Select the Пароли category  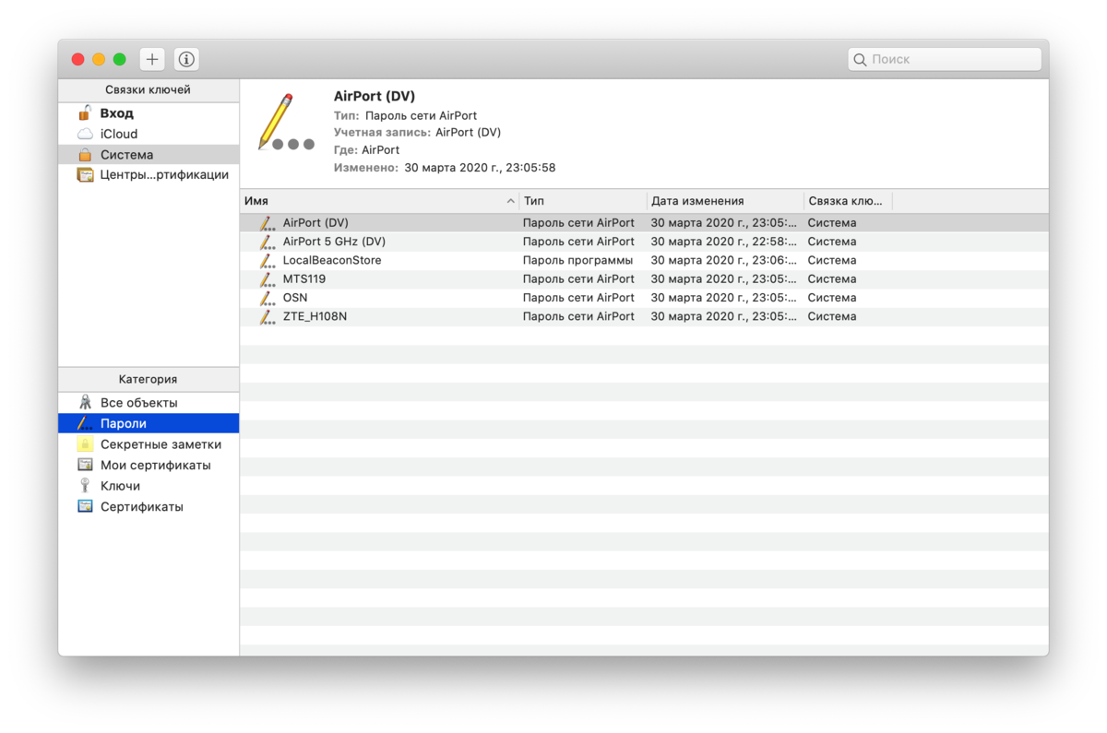coord(149,423)
